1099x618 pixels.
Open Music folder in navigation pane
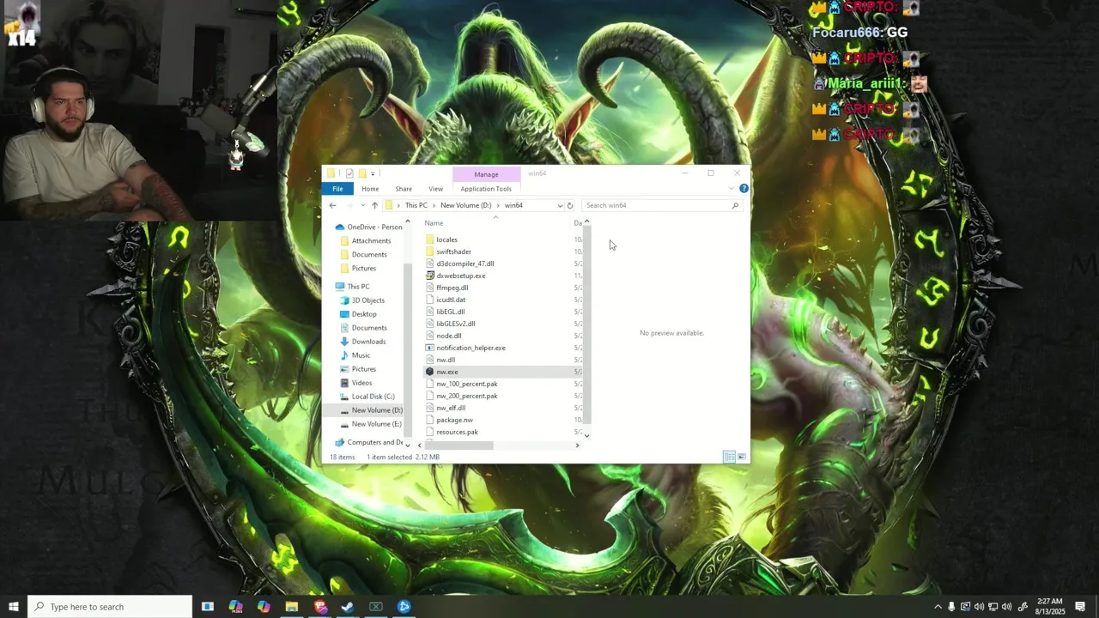coord(355,355)
